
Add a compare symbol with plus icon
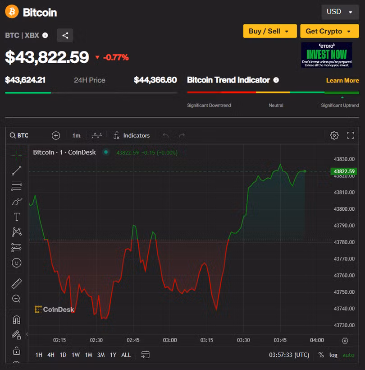coord(56,135)
